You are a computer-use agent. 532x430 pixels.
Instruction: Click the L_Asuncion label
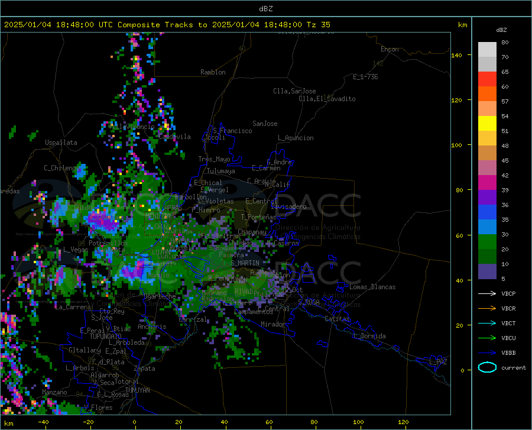[x=296, y=138]
